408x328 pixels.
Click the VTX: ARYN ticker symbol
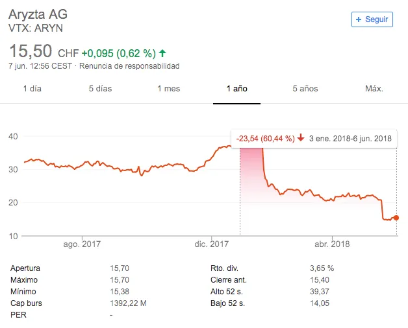pyautogui.click(x=36, y=28)
